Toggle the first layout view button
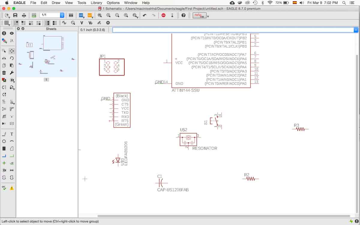 click(16, 23)
